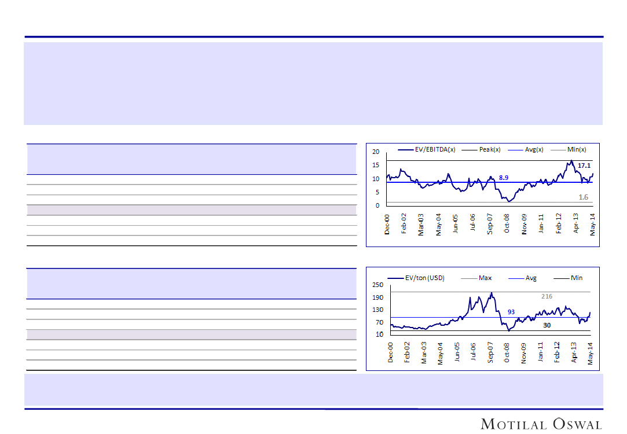Click the 30 minimum data label
This screenshot has height=434, width=627.
547,325
